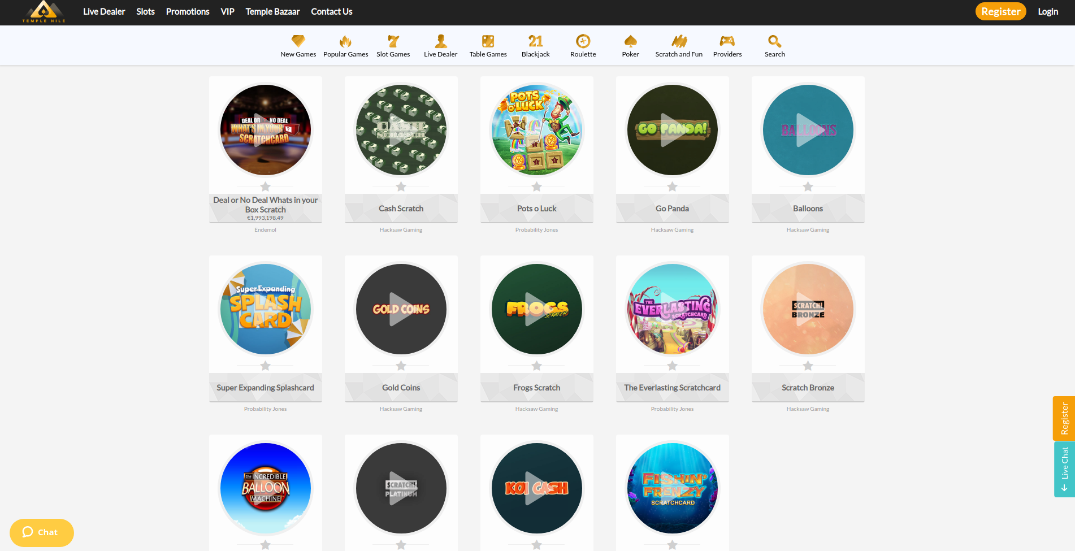
Task: Open the Roulette wheel icon
Action: click(583, 41)
